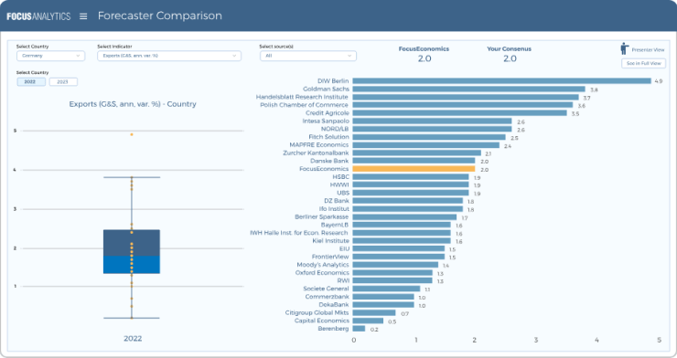
Task: Click the Forecaster Comparison title
Action: pos(160,16)
